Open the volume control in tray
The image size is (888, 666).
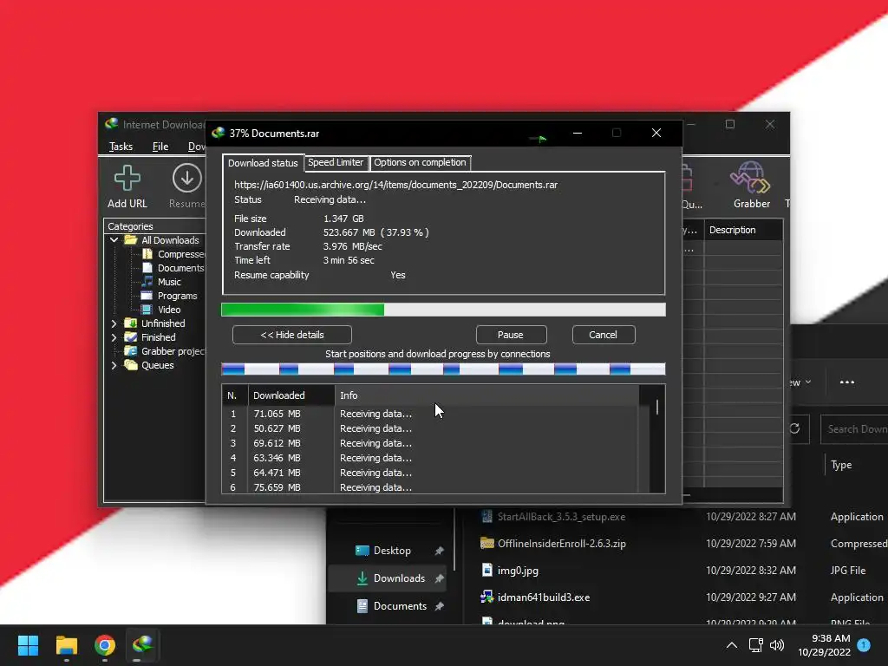point(777,645)
